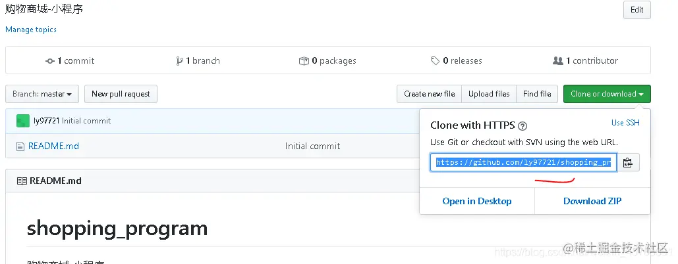Screen dimensions: 678x264
Task: Click the Find file button
Action: 537,94
